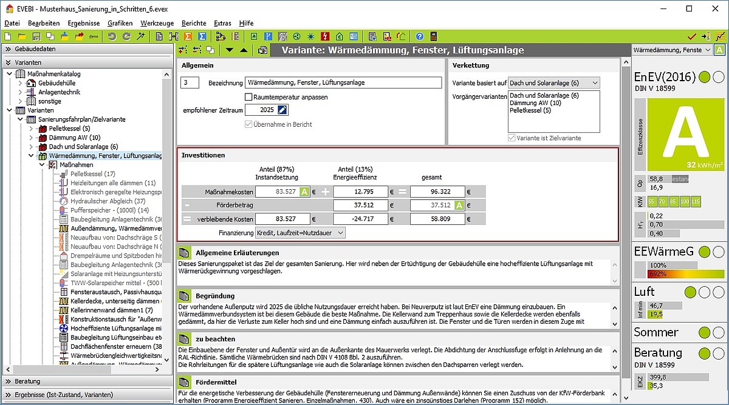
Task: Open the Bearbeiten menu
Action: (x=44, y=22)
